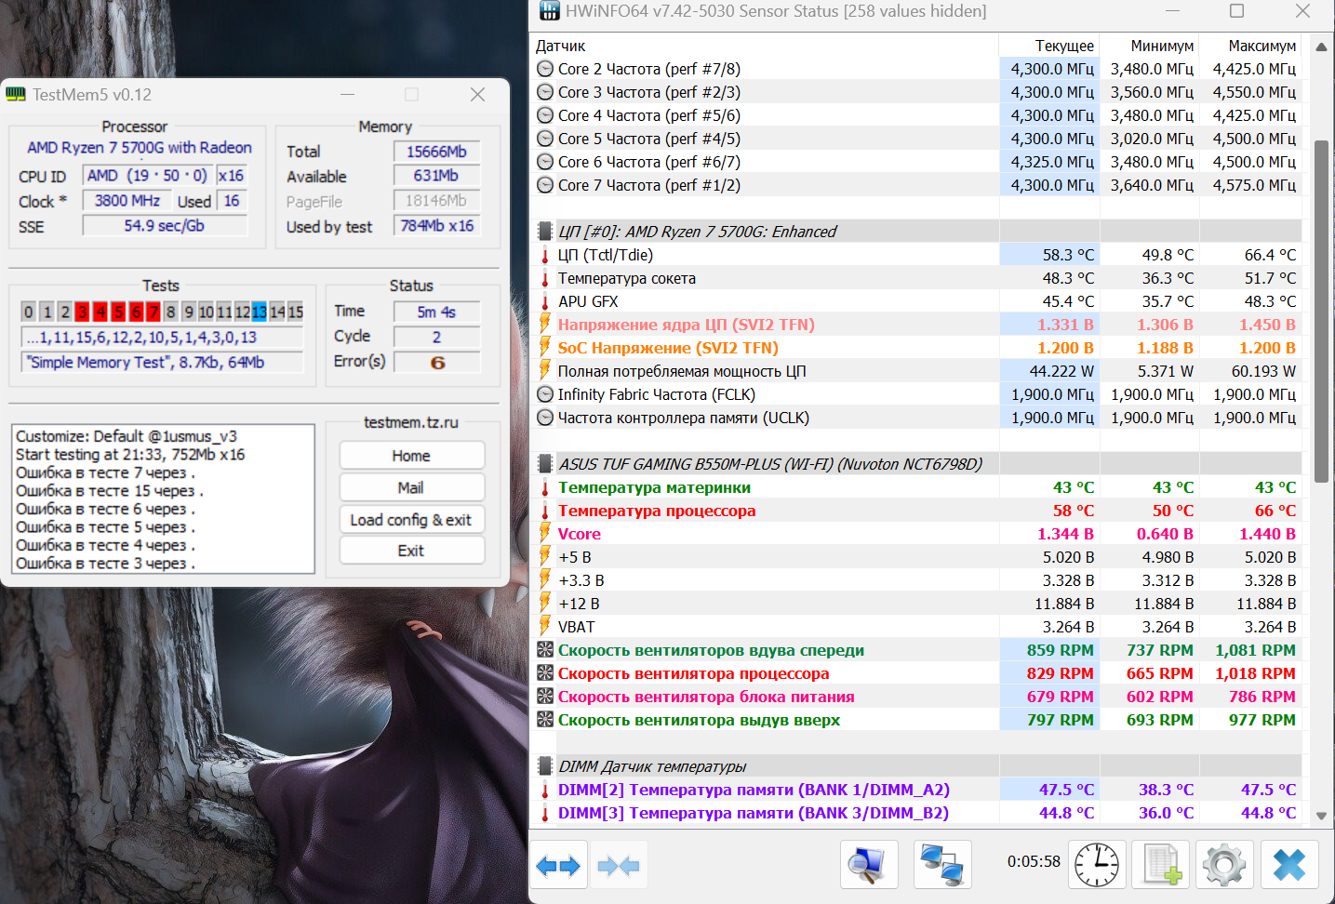The image size is (1335, 904).
Task: Click "Скорость вентиляторов вдува спереди" row
Action: pos(916,650)
